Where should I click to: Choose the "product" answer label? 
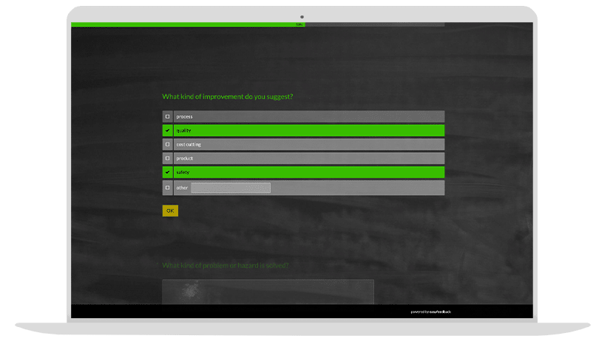coord(185,159)
